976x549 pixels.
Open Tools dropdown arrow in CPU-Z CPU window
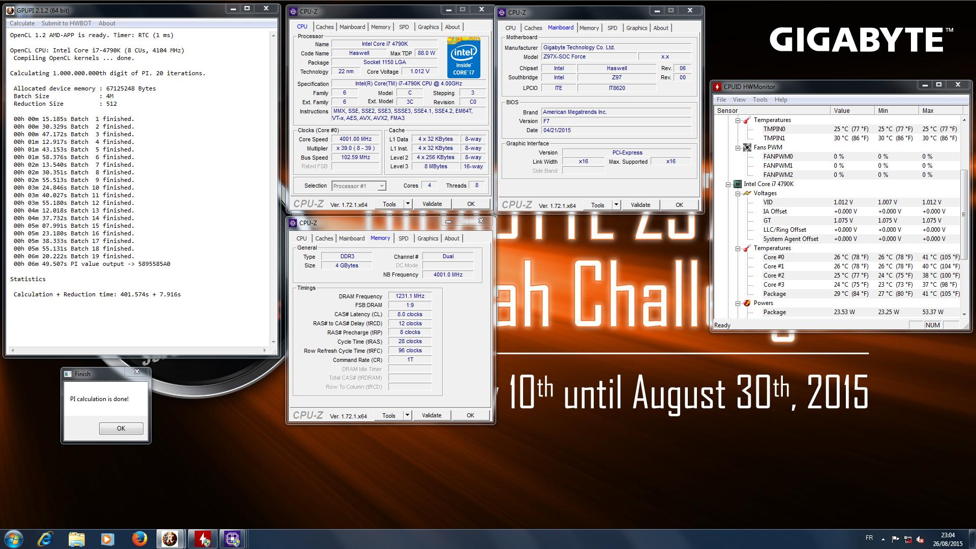408,204
